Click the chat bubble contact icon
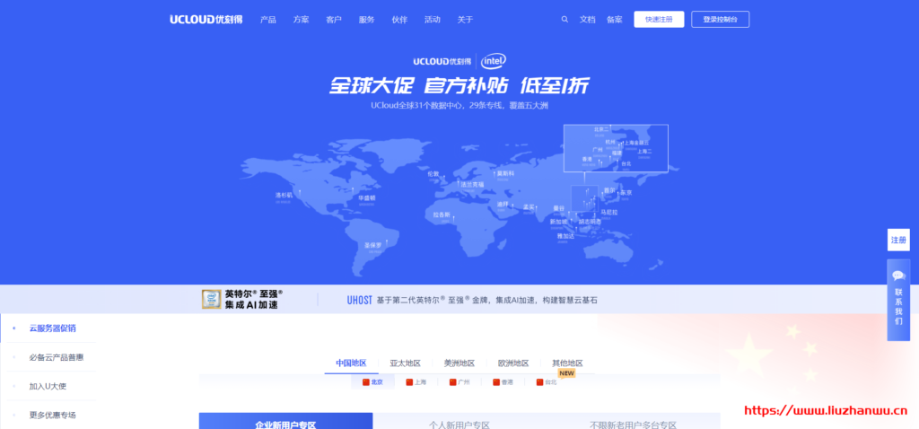Viewport: 919px width, 429px height. 898,275
